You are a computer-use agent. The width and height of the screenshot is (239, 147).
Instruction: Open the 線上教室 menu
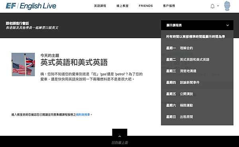tap(122, 6)
